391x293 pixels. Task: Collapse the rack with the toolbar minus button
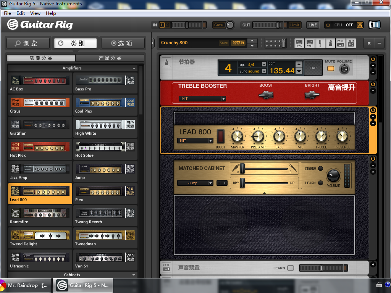[379, 43]
